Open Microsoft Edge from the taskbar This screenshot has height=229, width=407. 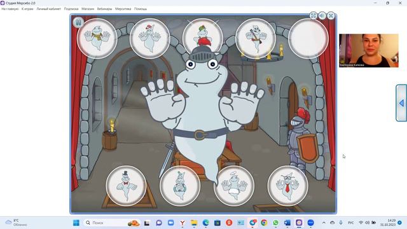[x=206, y=223]
